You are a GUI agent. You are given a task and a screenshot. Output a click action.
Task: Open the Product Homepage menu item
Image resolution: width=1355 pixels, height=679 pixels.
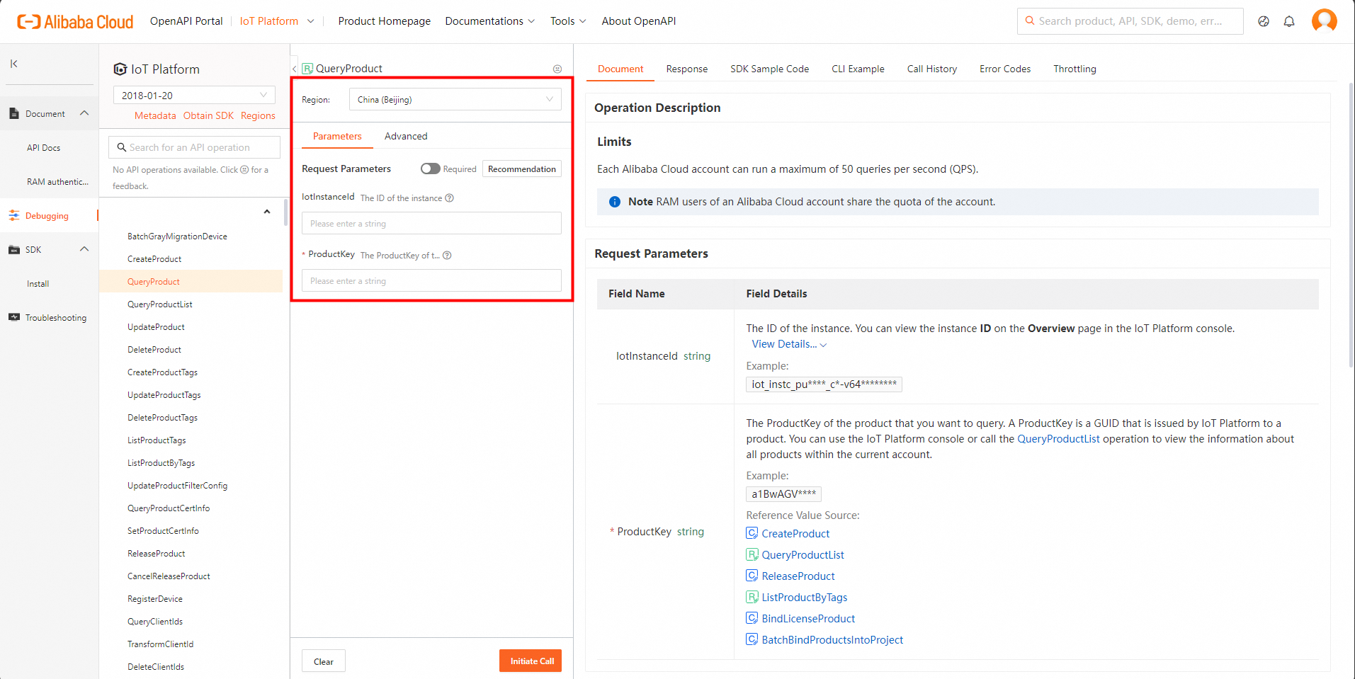tap(385, 21)
